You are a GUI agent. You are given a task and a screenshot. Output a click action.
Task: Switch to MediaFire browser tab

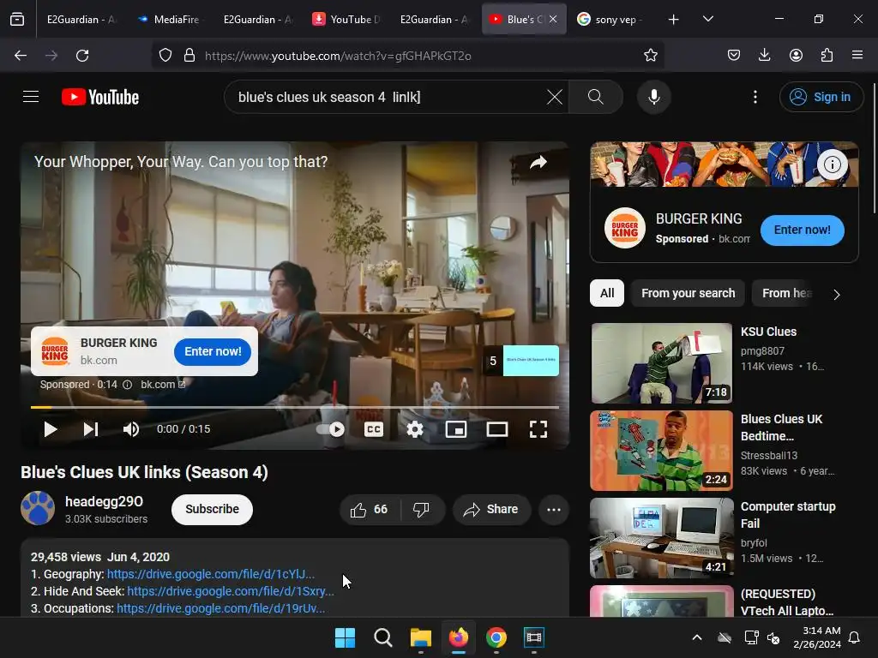coord(169,20)
